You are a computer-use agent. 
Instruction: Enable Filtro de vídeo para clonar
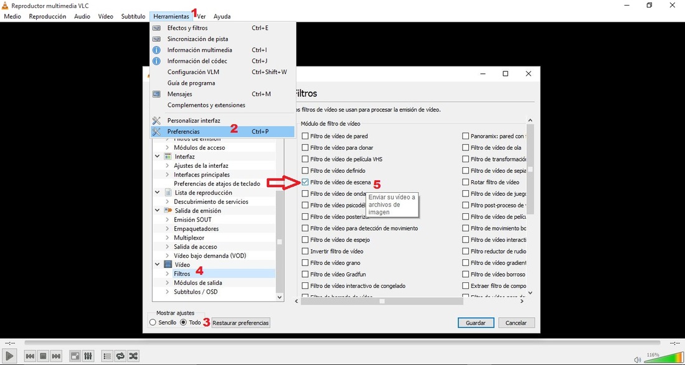point(305,148)
